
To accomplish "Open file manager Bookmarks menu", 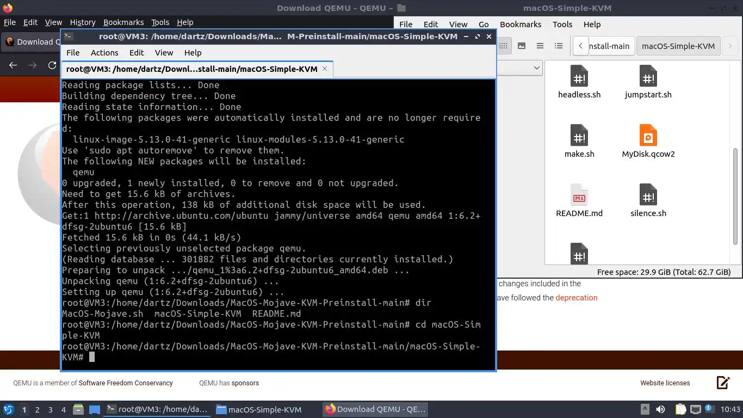I will coord(521,24).
